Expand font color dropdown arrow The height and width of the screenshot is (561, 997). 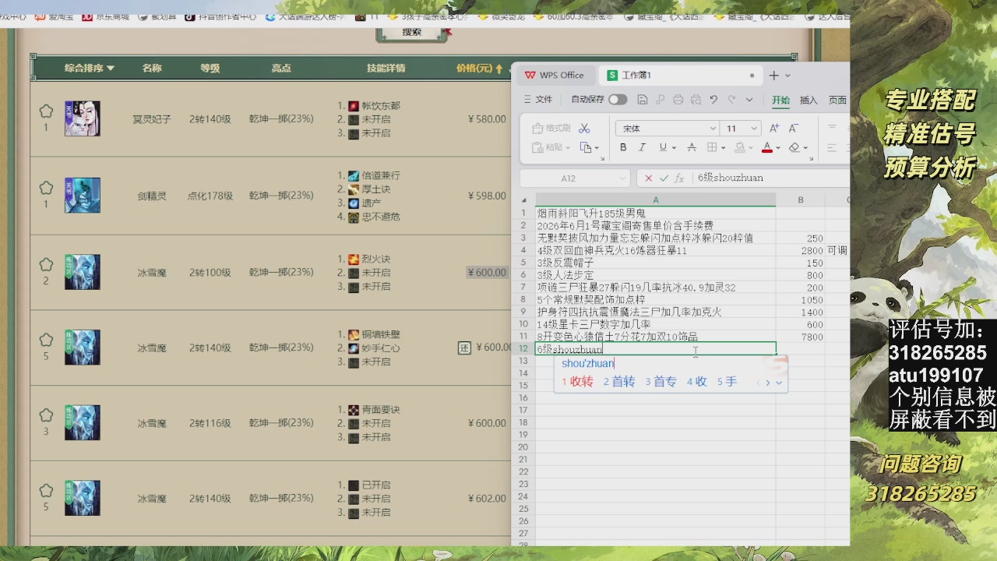[778, 147]
